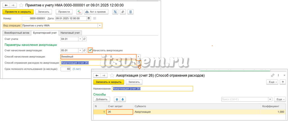Click Записать и закрыть in Амортизация window
288x121 pixels.
[109, 82]
